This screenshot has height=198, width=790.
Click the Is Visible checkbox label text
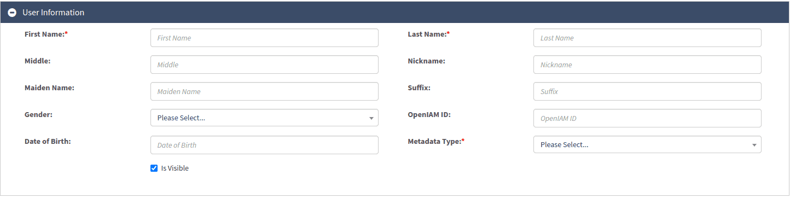coord(175,168)
